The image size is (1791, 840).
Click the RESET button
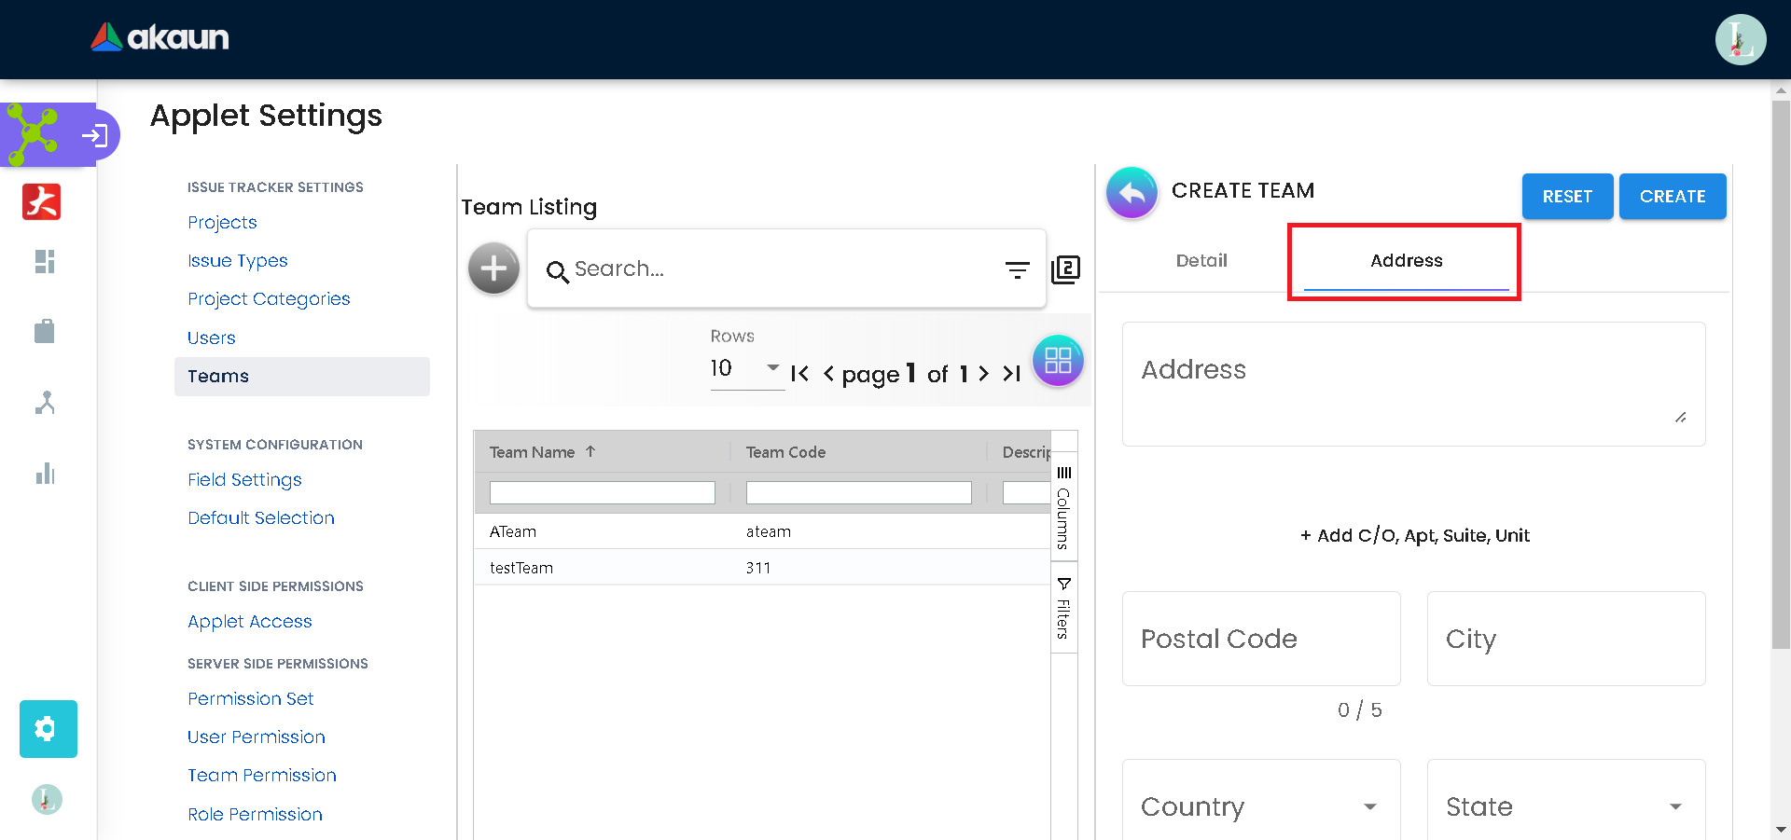click(x=1567, y=197)
